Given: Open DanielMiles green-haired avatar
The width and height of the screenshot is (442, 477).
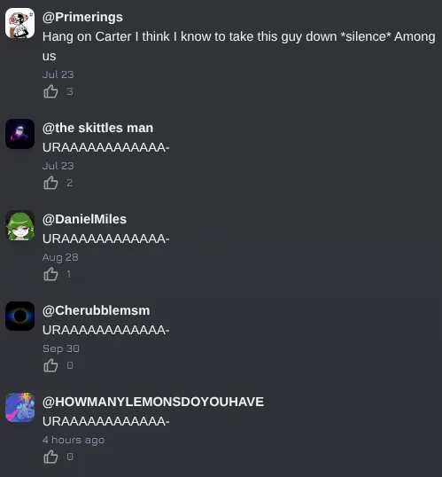Looking at the screenshot, I should pyautogui.click(x=20, y=225).
